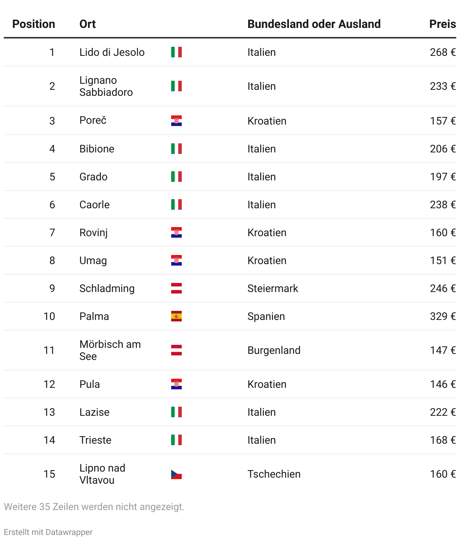
Task: Select the Caorle row place name
Action: pyautogui.click(x=95, y=204)
